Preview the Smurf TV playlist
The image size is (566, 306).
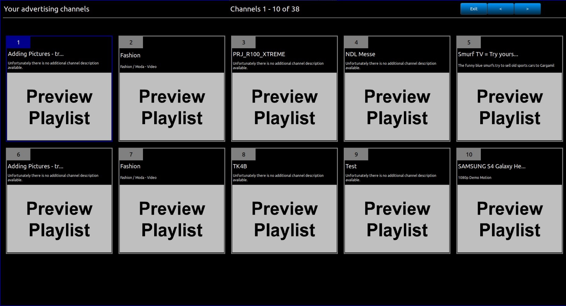509,107
